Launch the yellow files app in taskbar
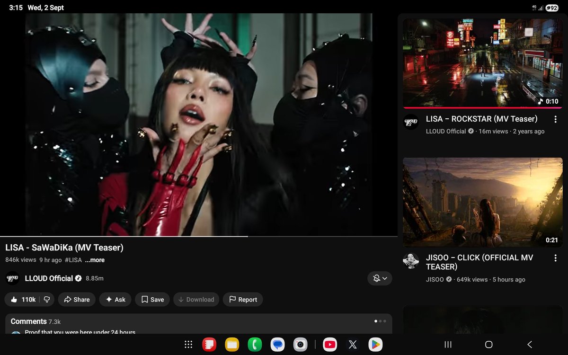Screen dimensions: 568x355 (x=232, y=345)
